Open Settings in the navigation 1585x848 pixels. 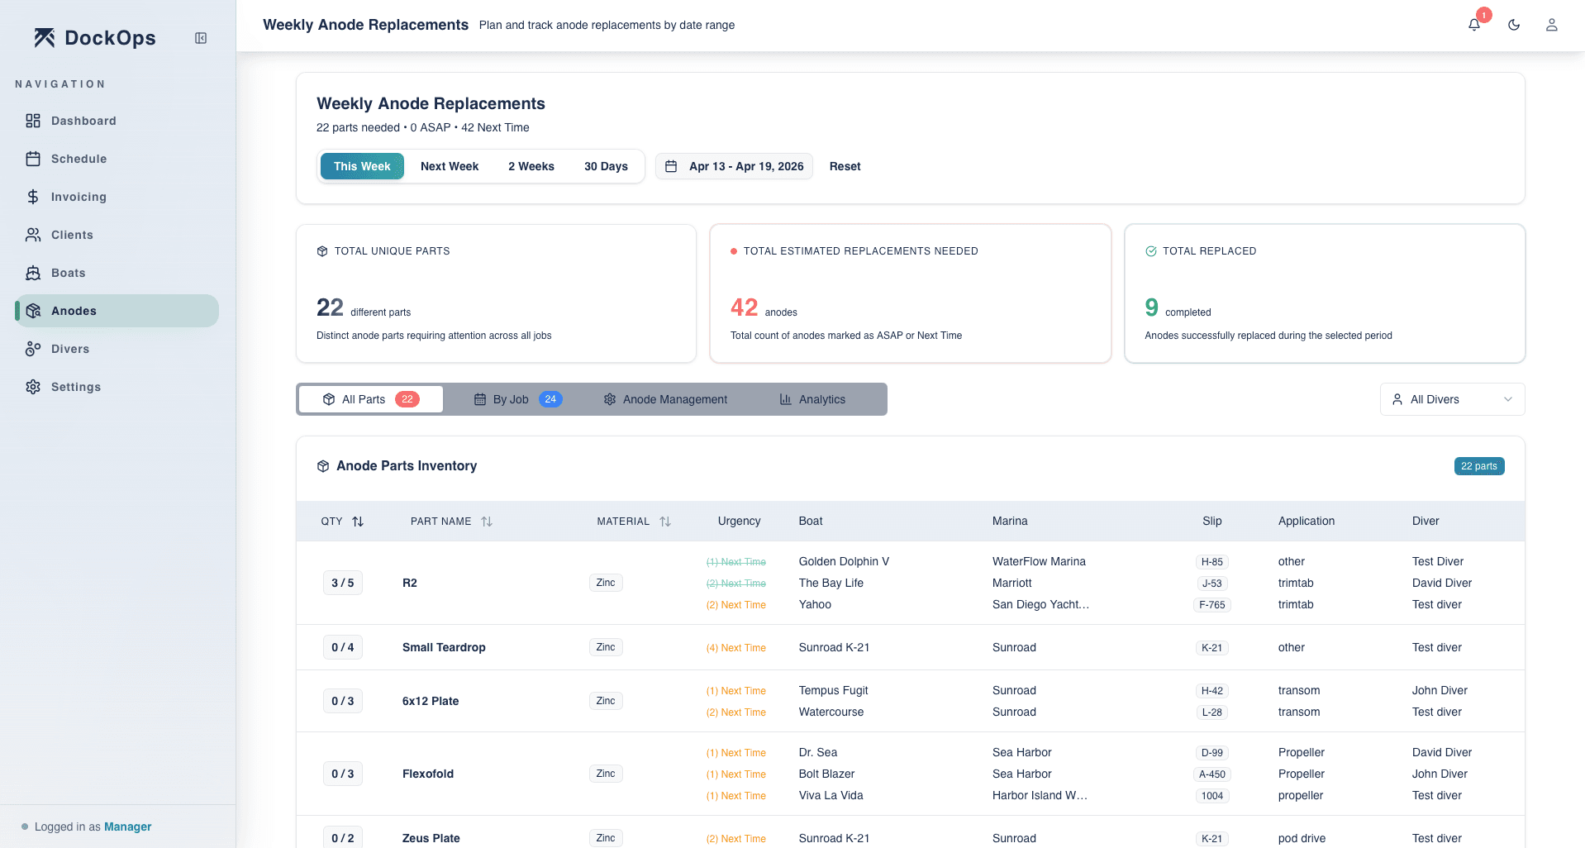[x=117, y=387]
